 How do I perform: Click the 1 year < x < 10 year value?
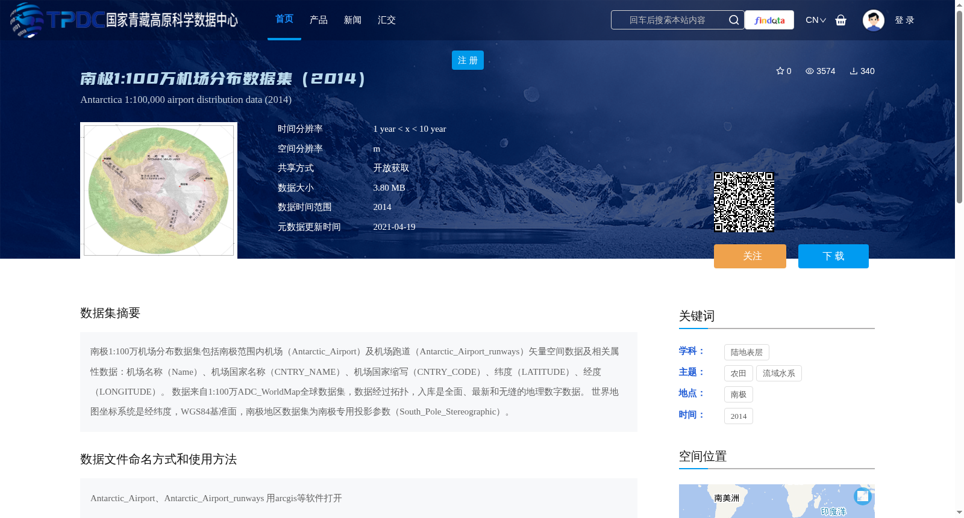(x=410, y=129)
